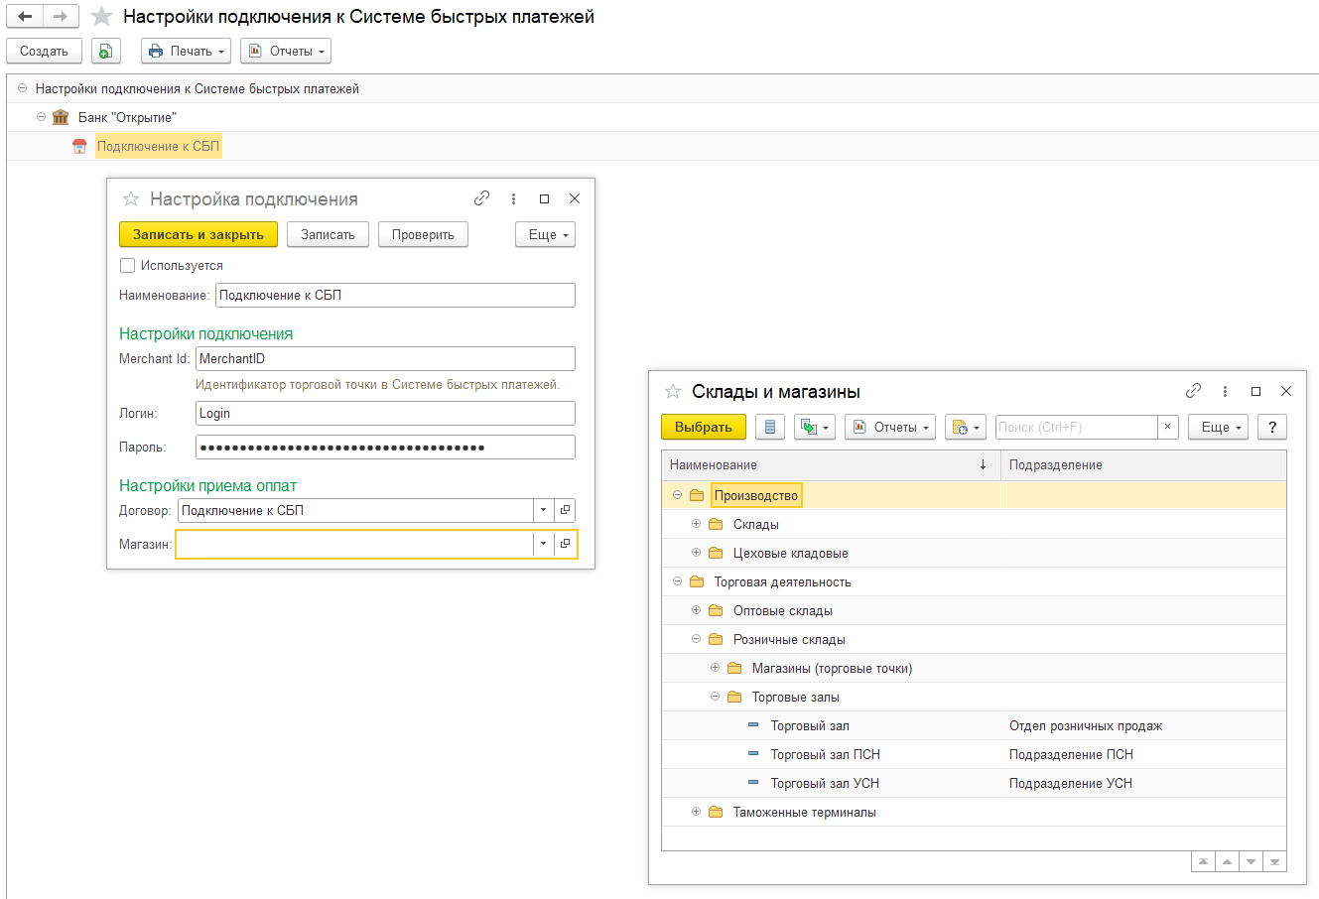Enable the Используется checkbox
The height and width of the screenshot is (899, 1319).
coord(127,266)
